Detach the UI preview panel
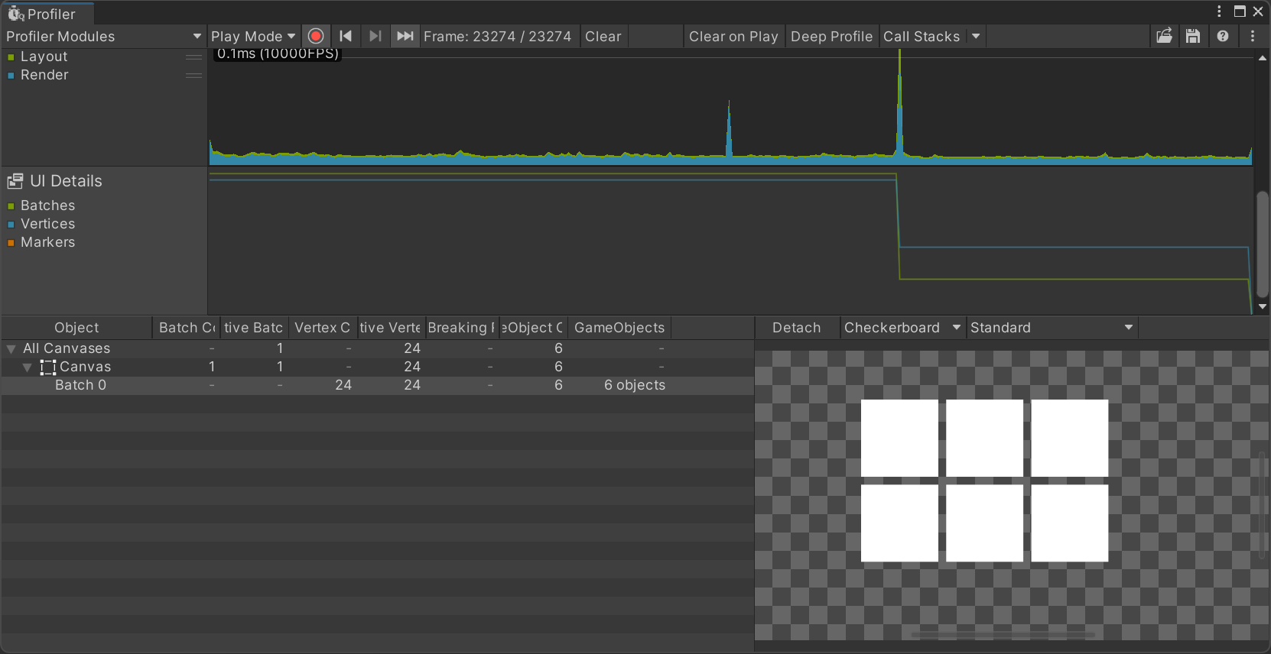The image size is (1271, 654). pyautogui.click(x=796, y=328)
